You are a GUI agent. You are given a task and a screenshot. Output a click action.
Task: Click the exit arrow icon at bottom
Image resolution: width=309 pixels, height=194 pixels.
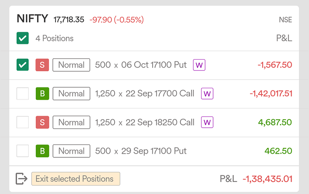(21, 179)
